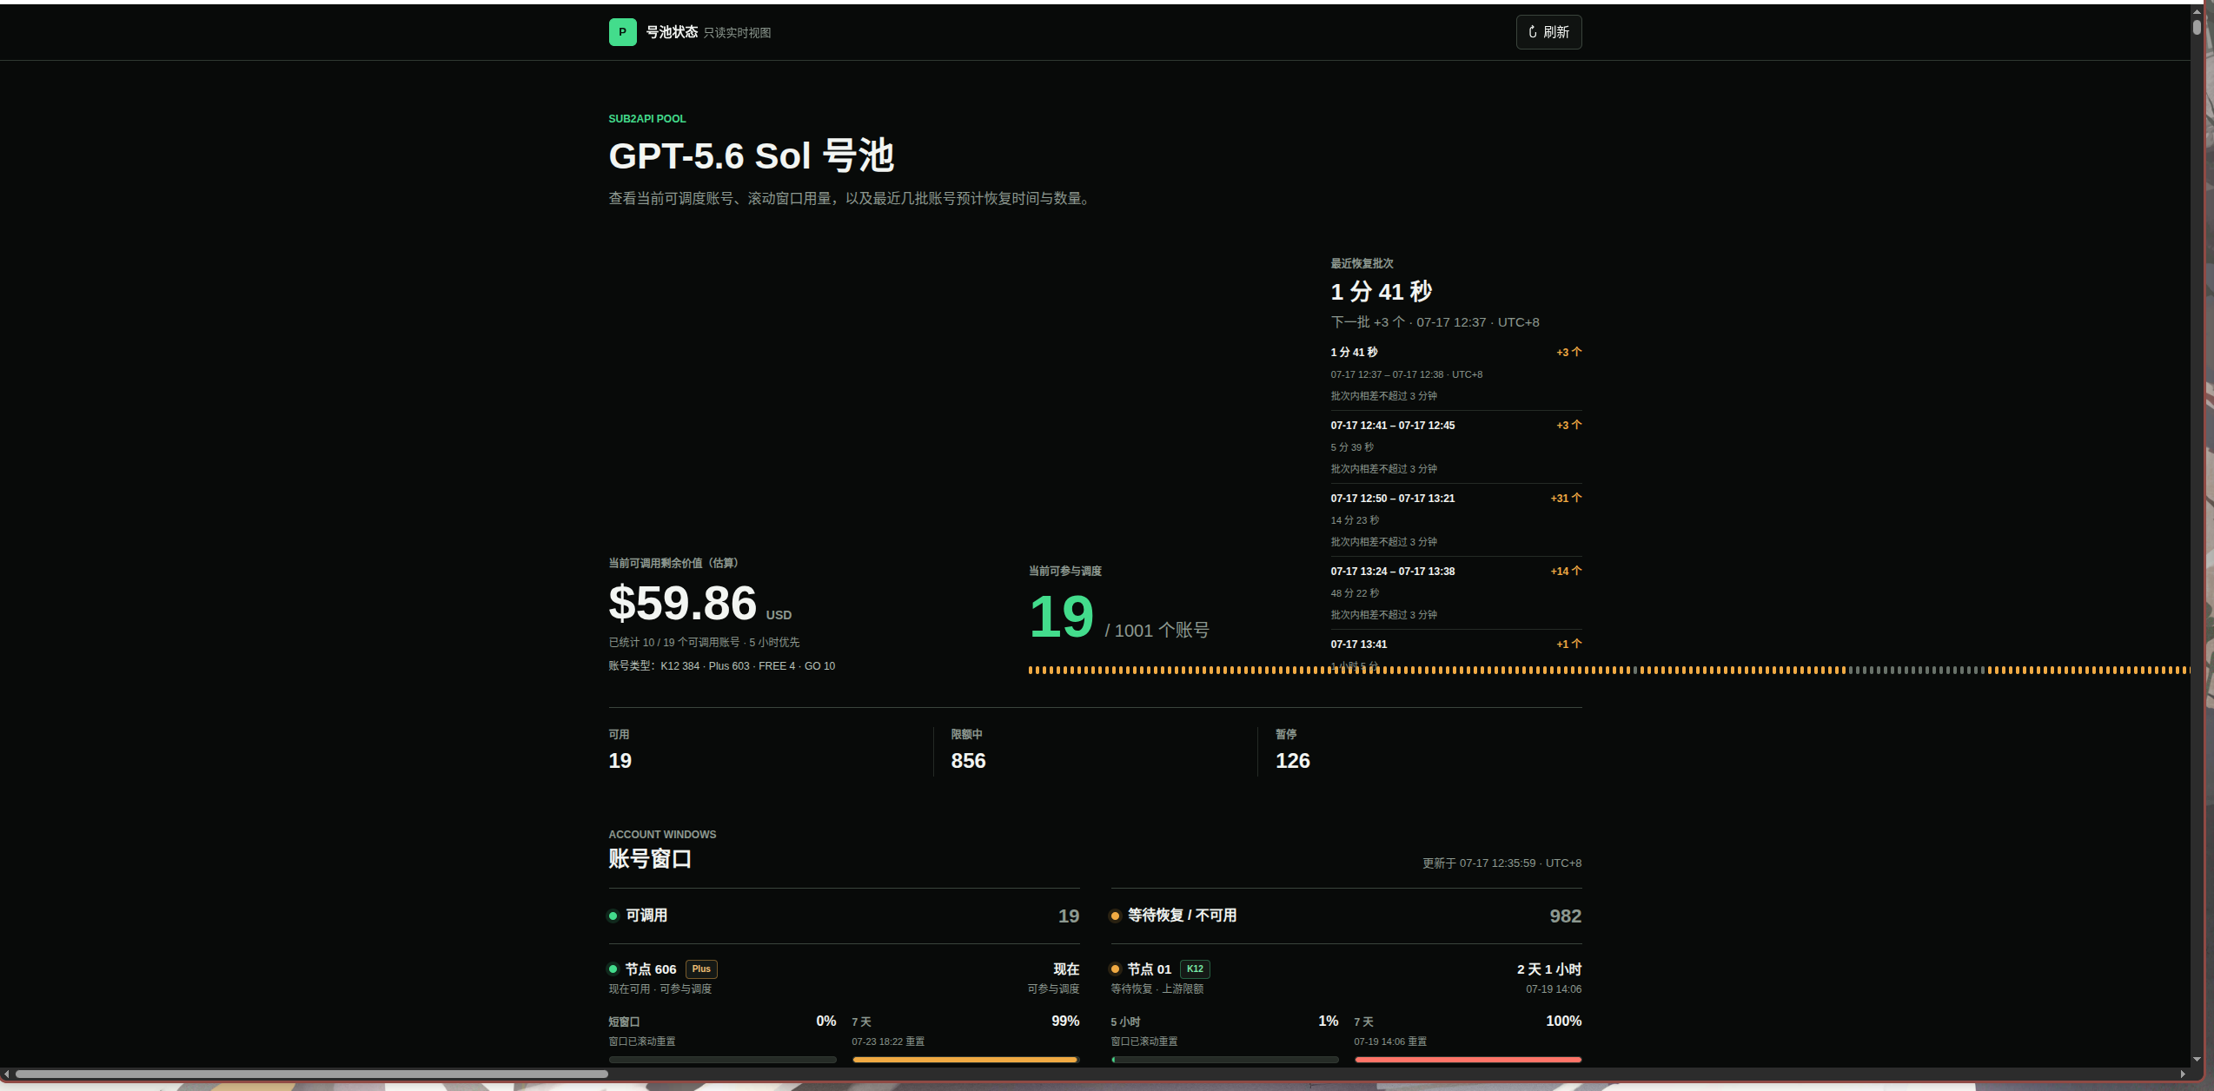Click the 更新于 07-17 12:35:59 timestamp
This screenshot has width=2214, height=1091.
1501,863
